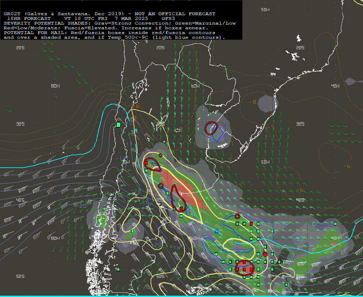Viewport: 363px width, 297px height.
Task: Select the '50S' latitude label at far left
Action: point(21,276)
